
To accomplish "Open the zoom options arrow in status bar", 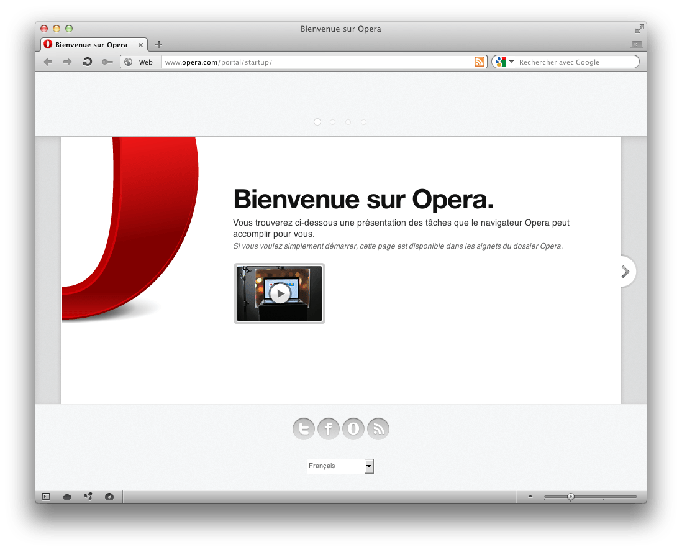I will pyautogui.click(x=530, y=496).
